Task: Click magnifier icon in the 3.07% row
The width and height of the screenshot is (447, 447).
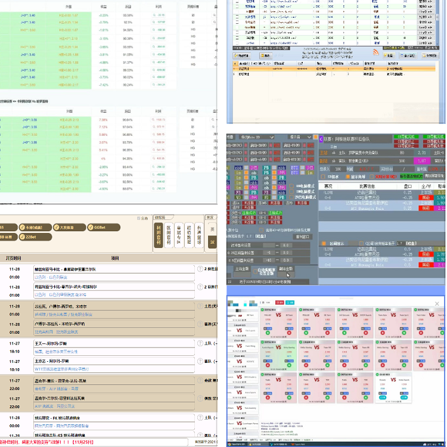Action: (153, 142)
